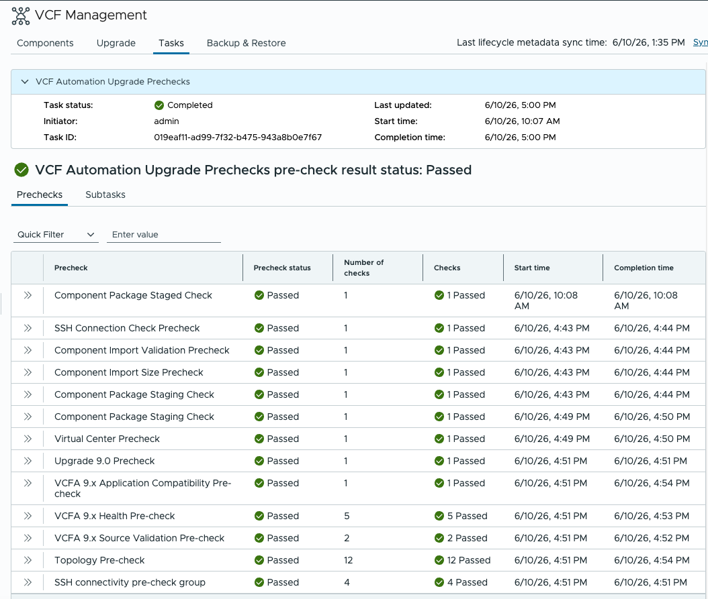Click the 6/10/26, 4:53 PM completion time cell
Image resolution: width=708 pixels, height=599 pixels.
click(x=652, y=516)
